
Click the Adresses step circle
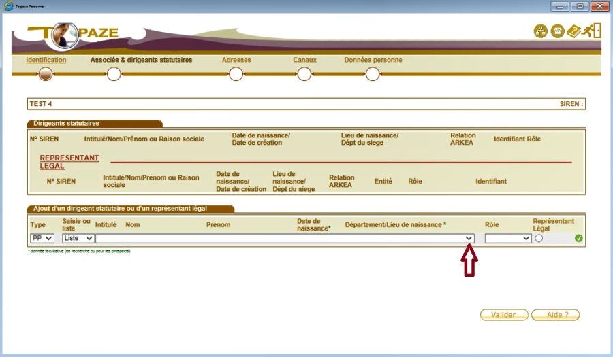click(x=236, y=74)
